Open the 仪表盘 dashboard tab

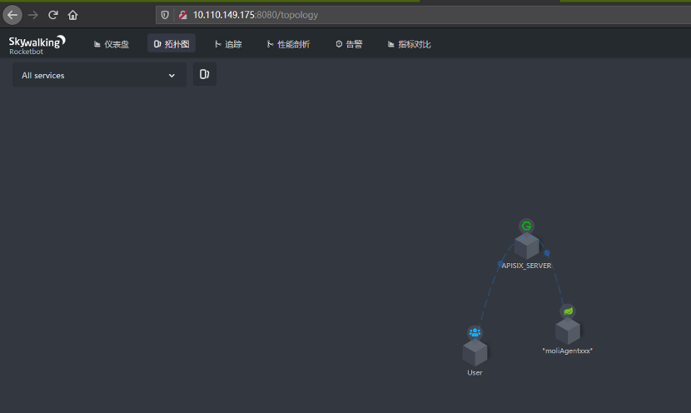pos(112,44)
